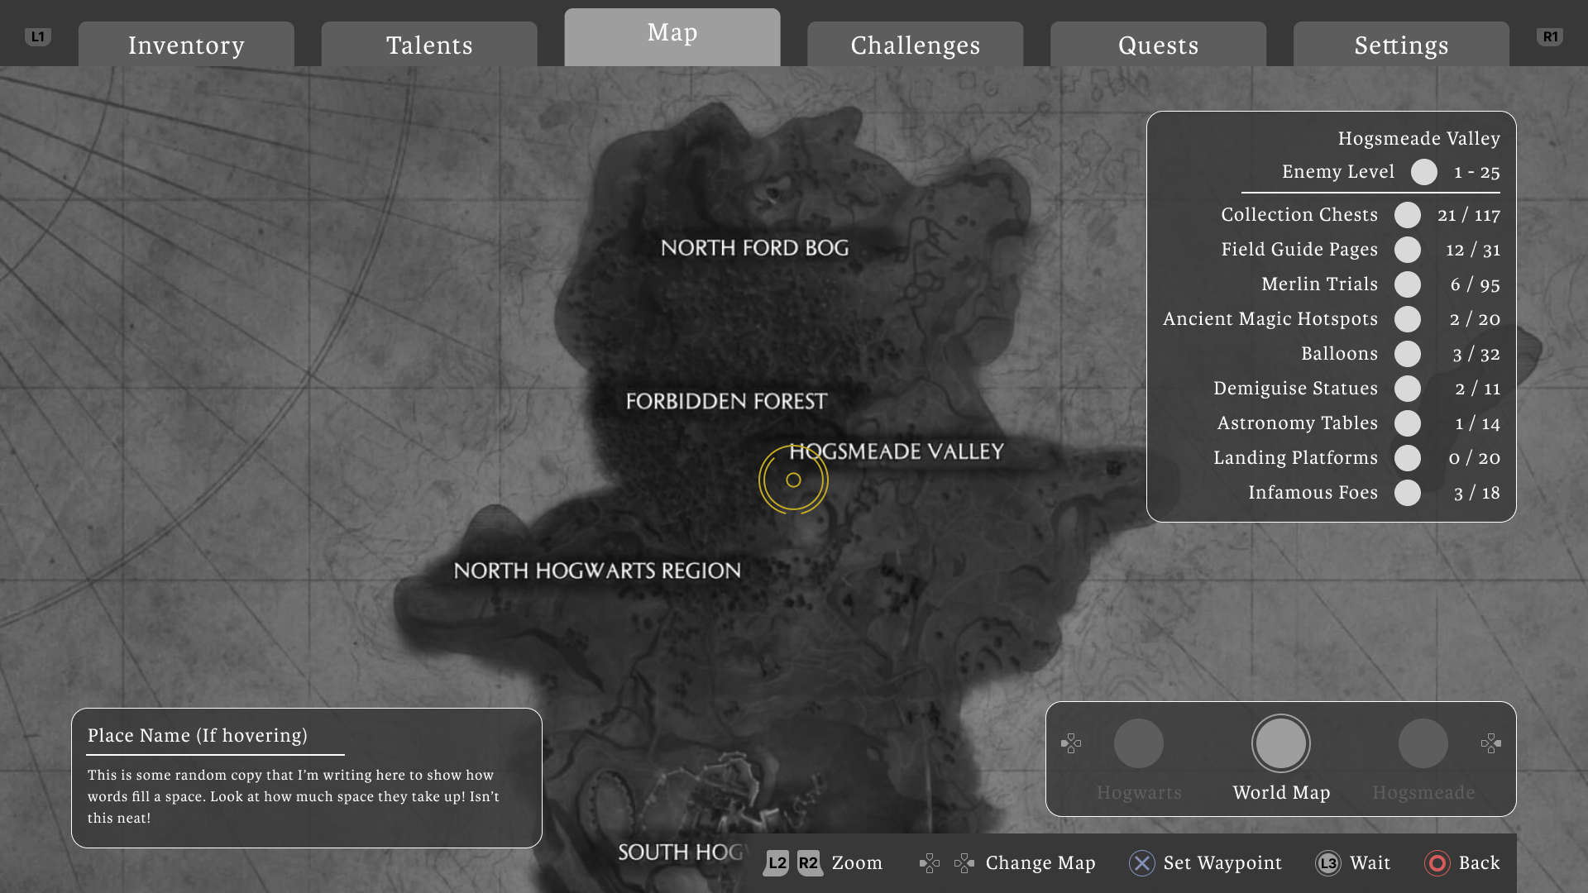Toggle Merlin Trials markers on the map
Screen dimensions: 1588x893
pyautogui.click(x=1408, y=284)
